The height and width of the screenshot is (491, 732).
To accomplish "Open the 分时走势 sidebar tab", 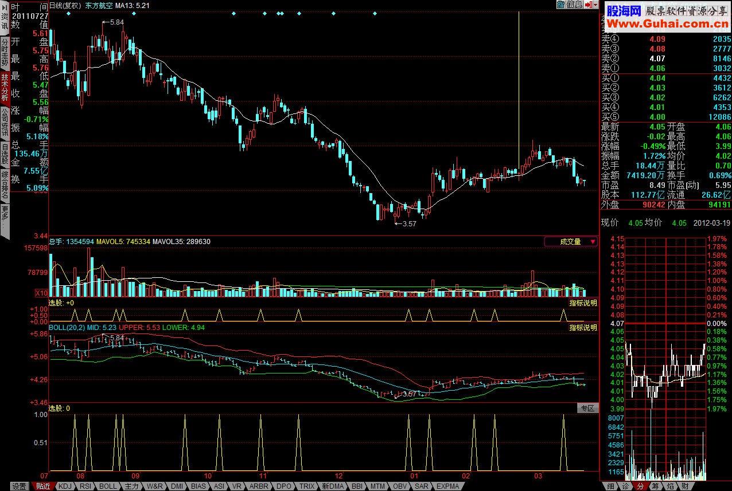I will [x=5, y=53].
